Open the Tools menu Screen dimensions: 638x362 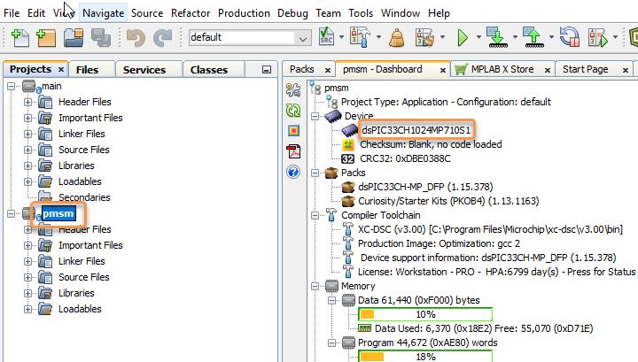click(361, 13)
